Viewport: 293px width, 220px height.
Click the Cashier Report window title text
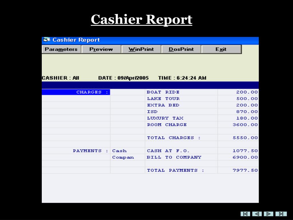pos(76,40)
